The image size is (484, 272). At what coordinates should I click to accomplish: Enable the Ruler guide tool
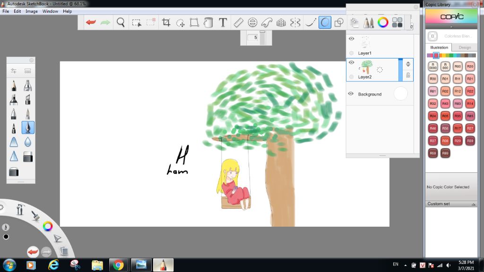click(x=238, y=23)
